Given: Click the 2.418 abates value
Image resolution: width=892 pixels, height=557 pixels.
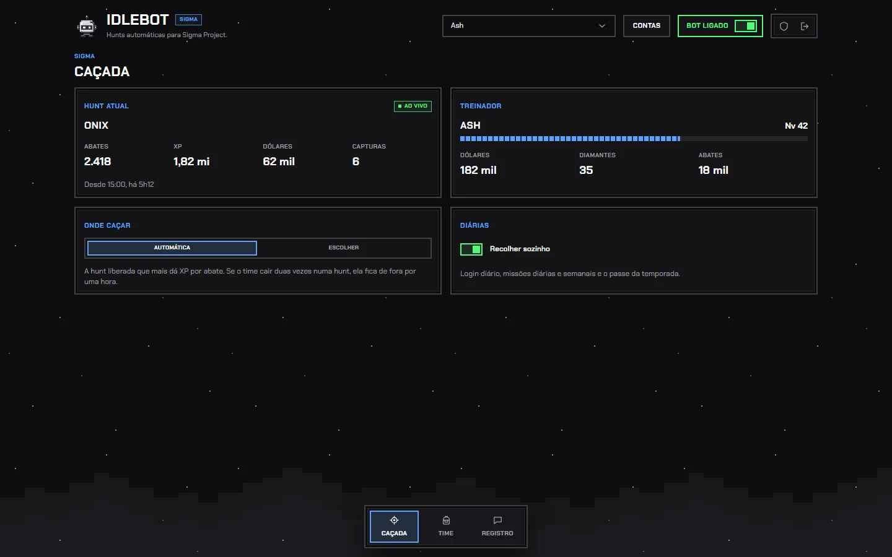Looking at the screenshot, I should click(98, 162).
